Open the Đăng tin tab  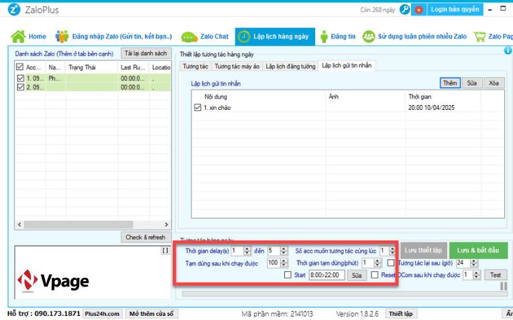[x=338, y=36]
